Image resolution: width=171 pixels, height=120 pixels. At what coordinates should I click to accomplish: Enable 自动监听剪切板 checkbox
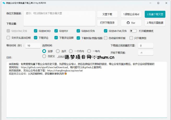[x=105, y=38]
